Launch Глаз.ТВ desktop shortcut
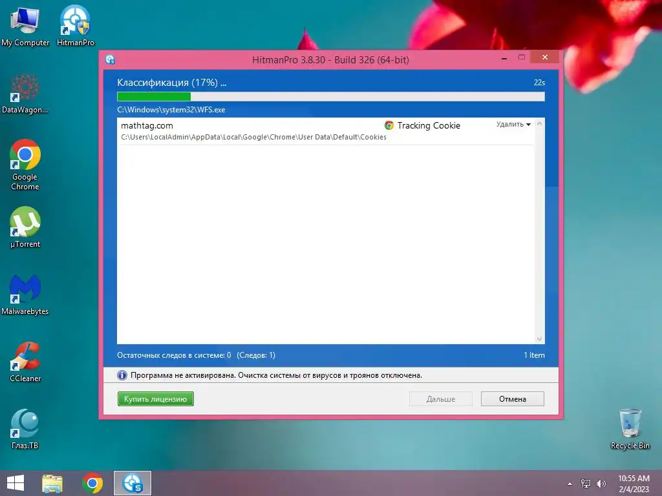 [25, 429]
